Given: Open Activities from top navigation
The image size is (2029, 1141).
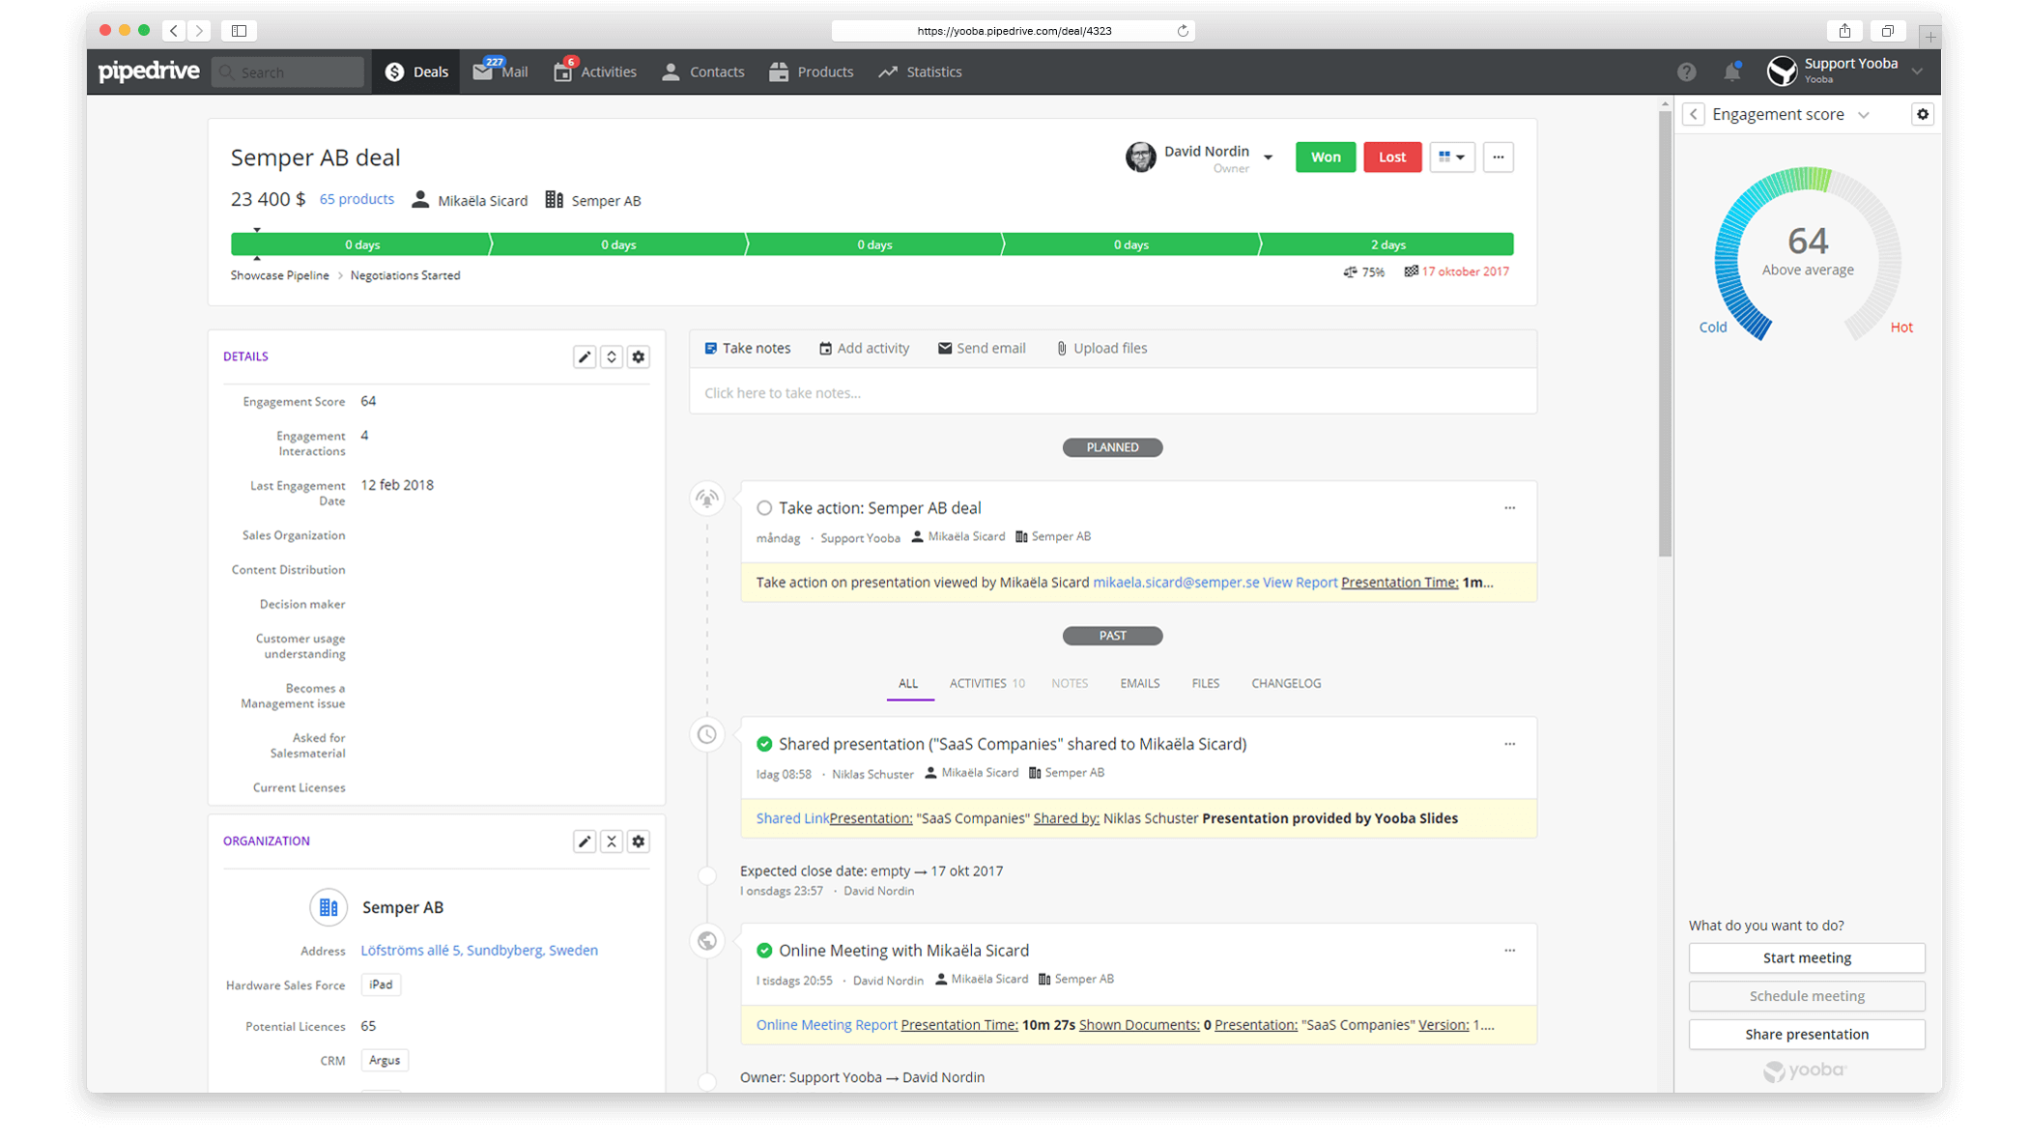Looking at the screenshot, I should (x=595, y=71).
